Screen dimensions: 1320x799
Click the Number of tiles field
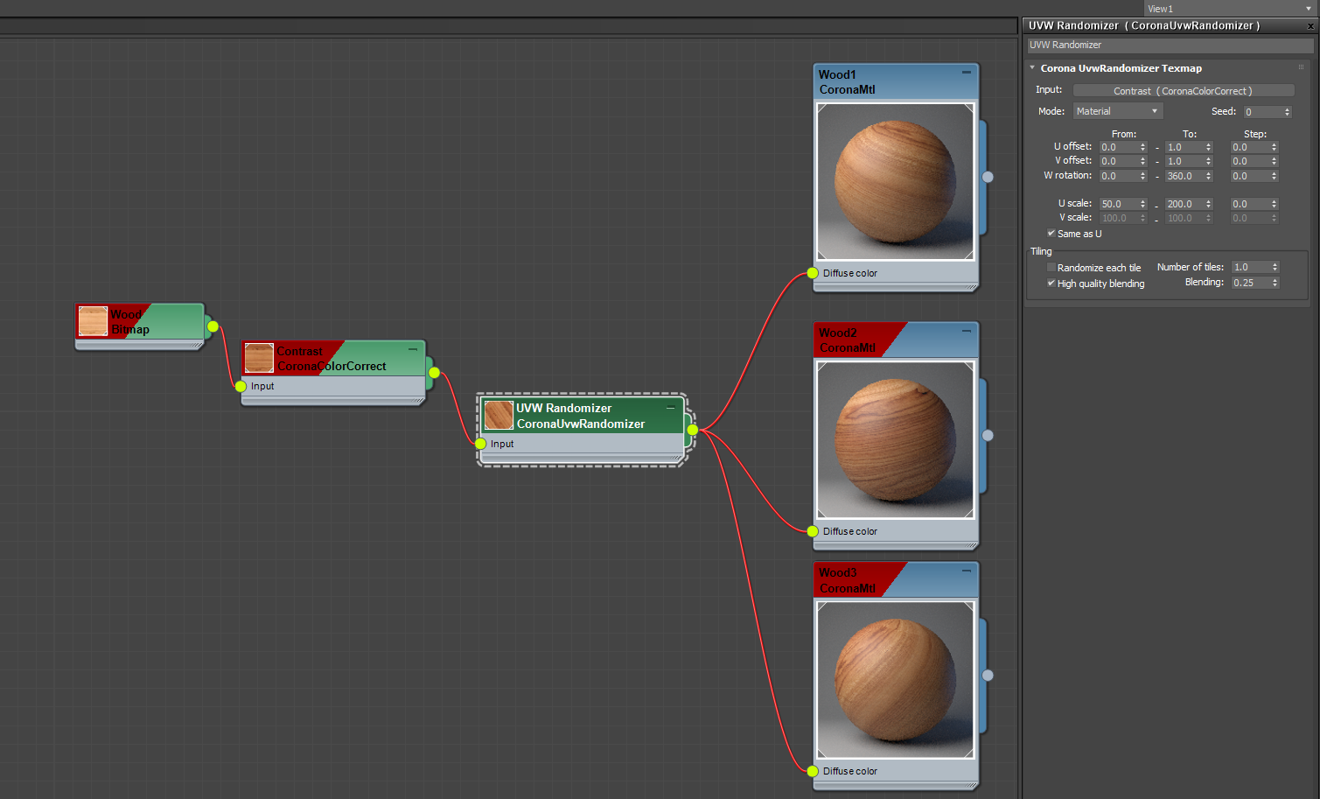[1251, 267]
